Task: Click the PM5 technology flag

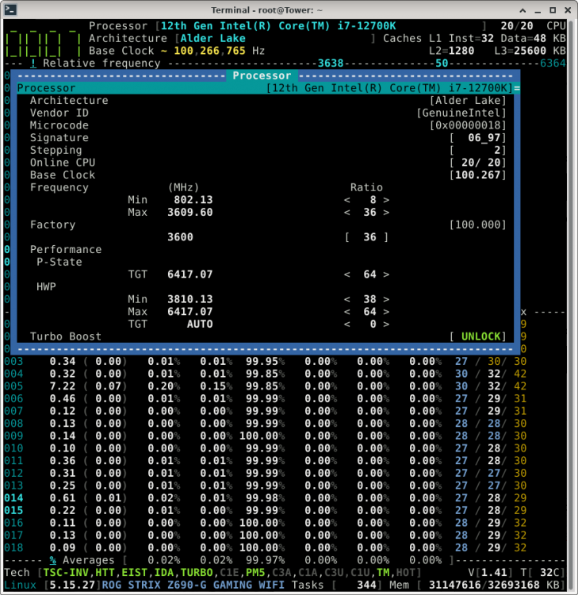Action: click(255, 573)
